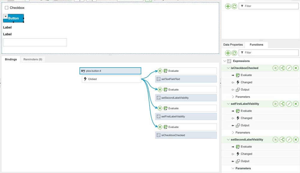This screenshot has height=173, width=300.
Task: Add a new function with plus icon
Action: 228,53
